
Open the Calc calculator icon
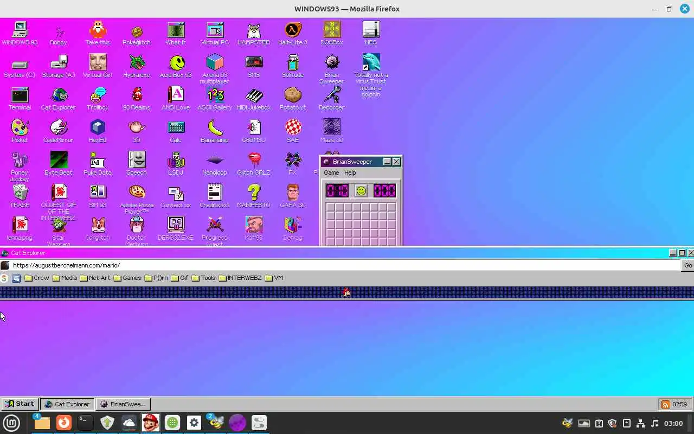pyautogui.click(x=176, y=131)
